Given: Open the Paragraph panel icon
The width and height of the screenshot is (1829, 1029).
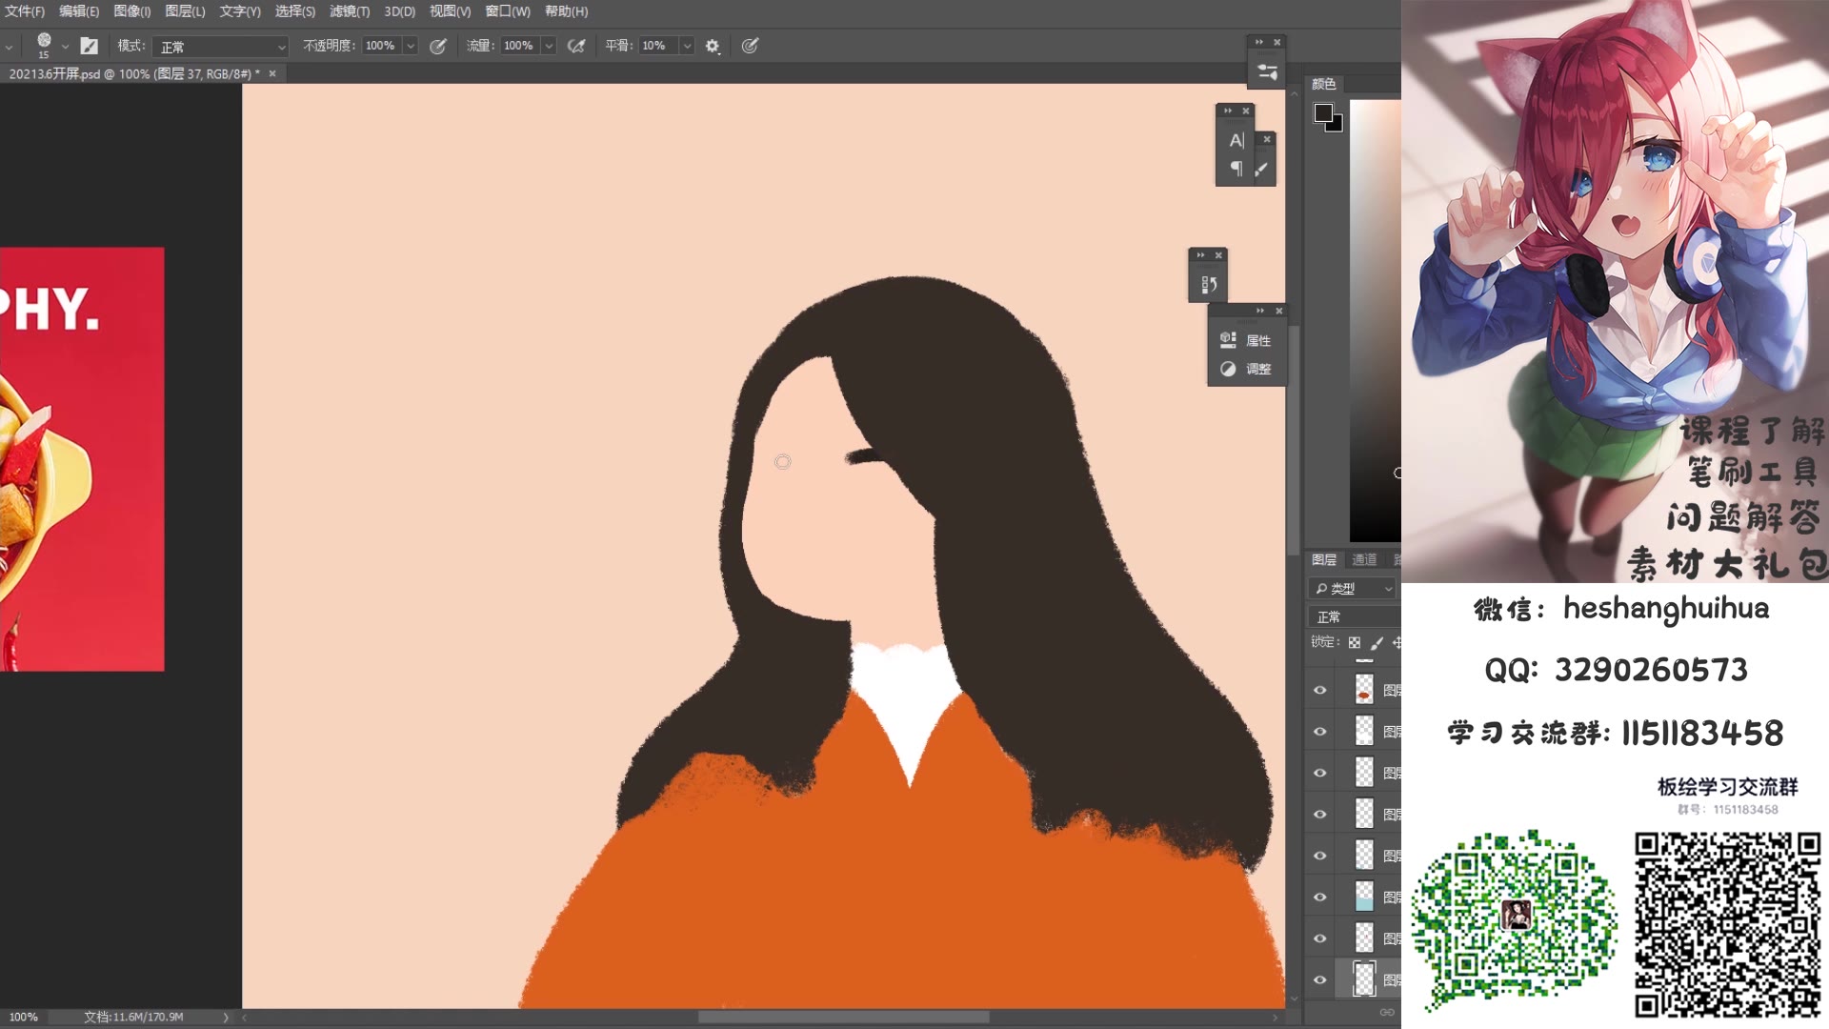Looking at the screenshot, I should (1236, 169).
